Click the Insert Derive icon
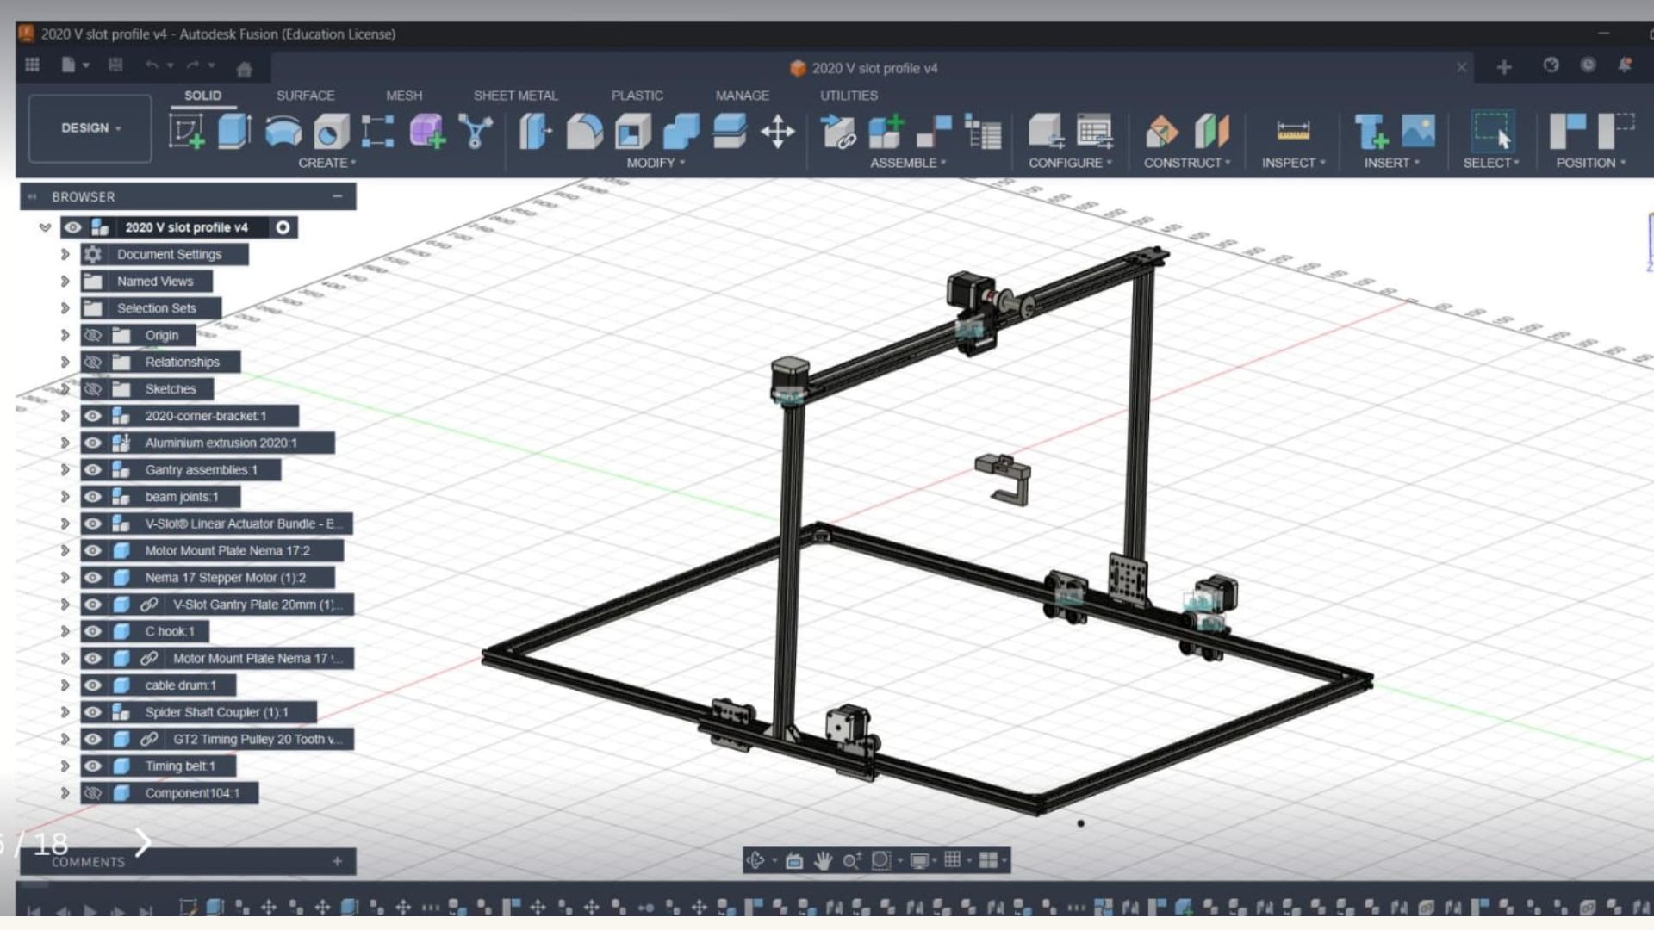Image resolution: width=1654 pixels, height=930 pixels. point(1370,131)
